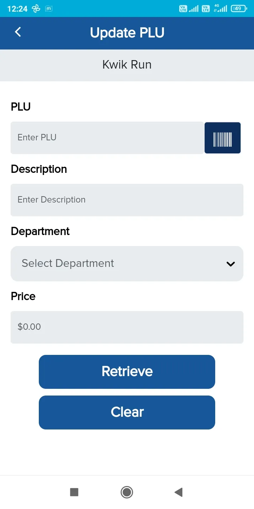
Task: Tap the Kwik Run store name banner
Action: pyautogui.click(x=127, y=65)
